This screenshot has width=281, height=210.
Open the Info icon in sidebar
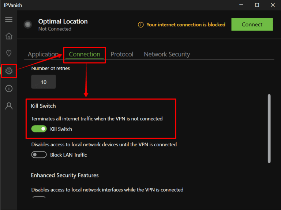pyautogui.click(x=9, y=89)
